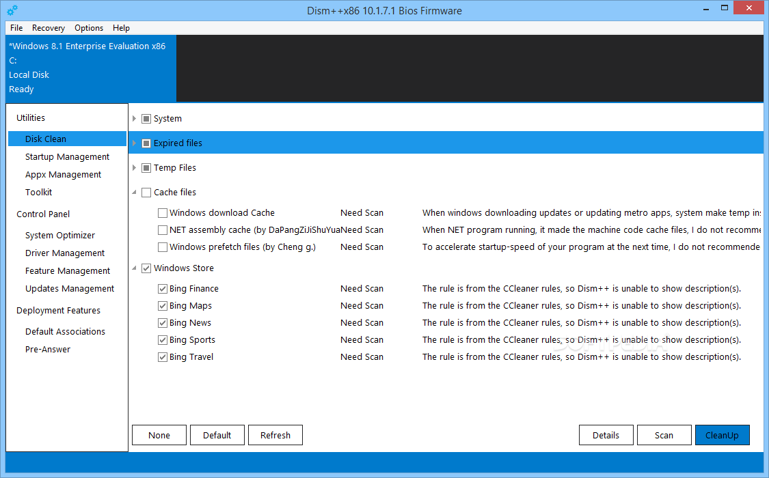Check the Cache files checkbox
769x478 pixels.
click(x=146, y=193)
